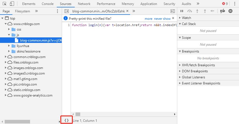Expand static.cnblogs.com domain
This screenshot has height=124, width=239.
pyautogui.click(x=6, y=90)
